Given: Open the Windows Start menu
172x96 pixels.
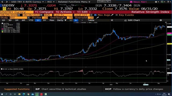Looking at the screenshot, I should [x=2, y=94].
